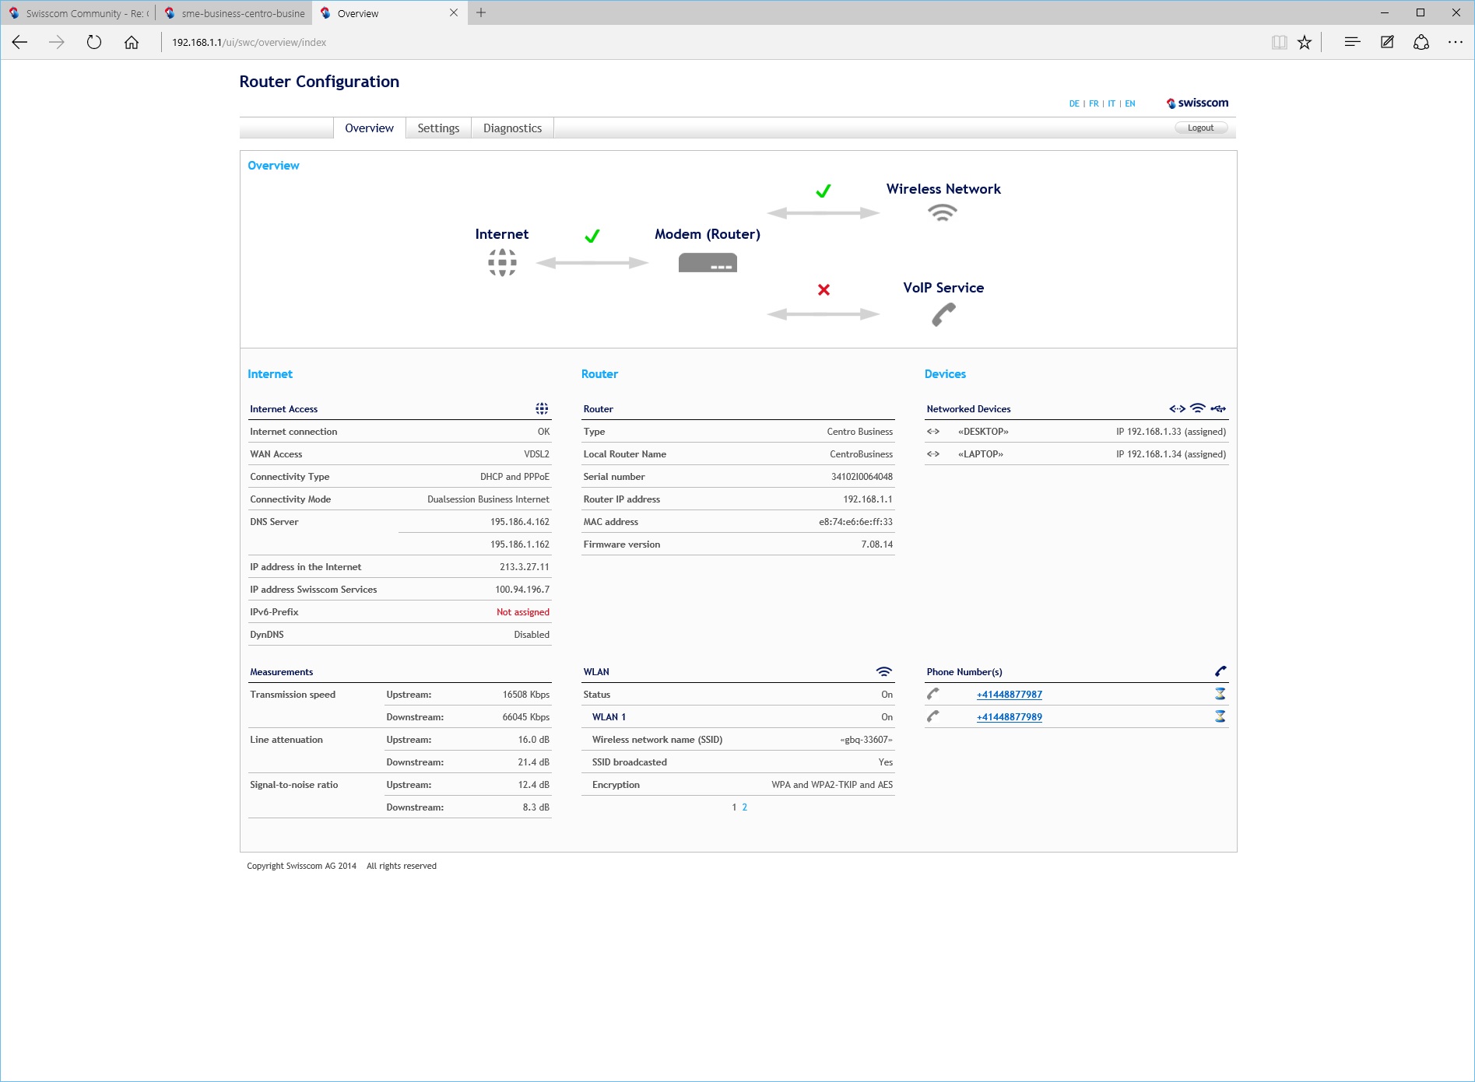This screenshot has width=1475, height=1082.
Task: Click the Firmware version 7.08.14 value
Action: pos(877,545)
